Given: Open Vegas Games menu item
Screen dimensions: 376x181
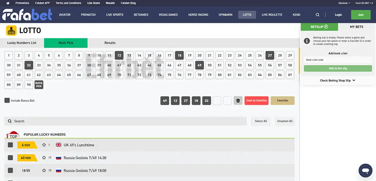Looking at the screenshot, I should coord(168,15).
